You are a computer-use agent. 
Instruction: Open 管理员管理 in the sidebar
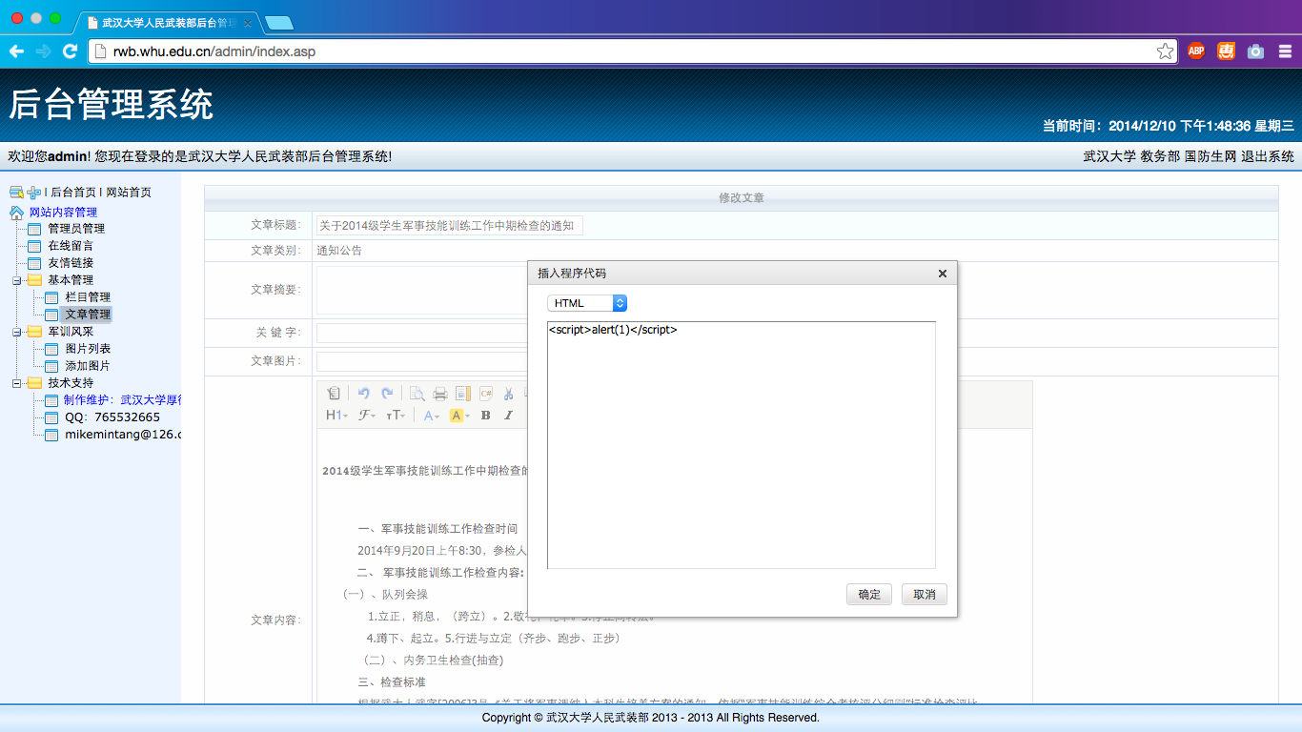(76, 229)
